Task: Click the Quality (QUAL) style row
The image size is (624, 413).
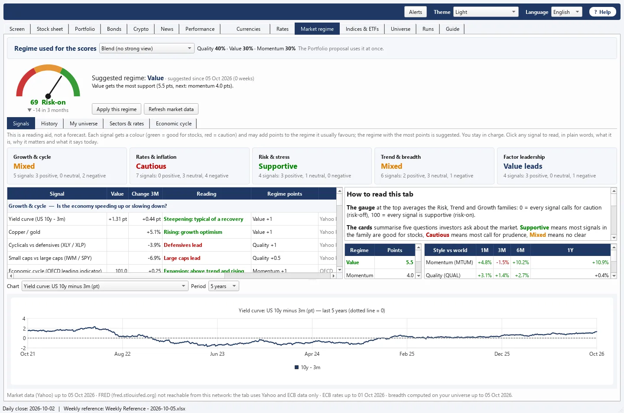Action: tap(517, 275)
